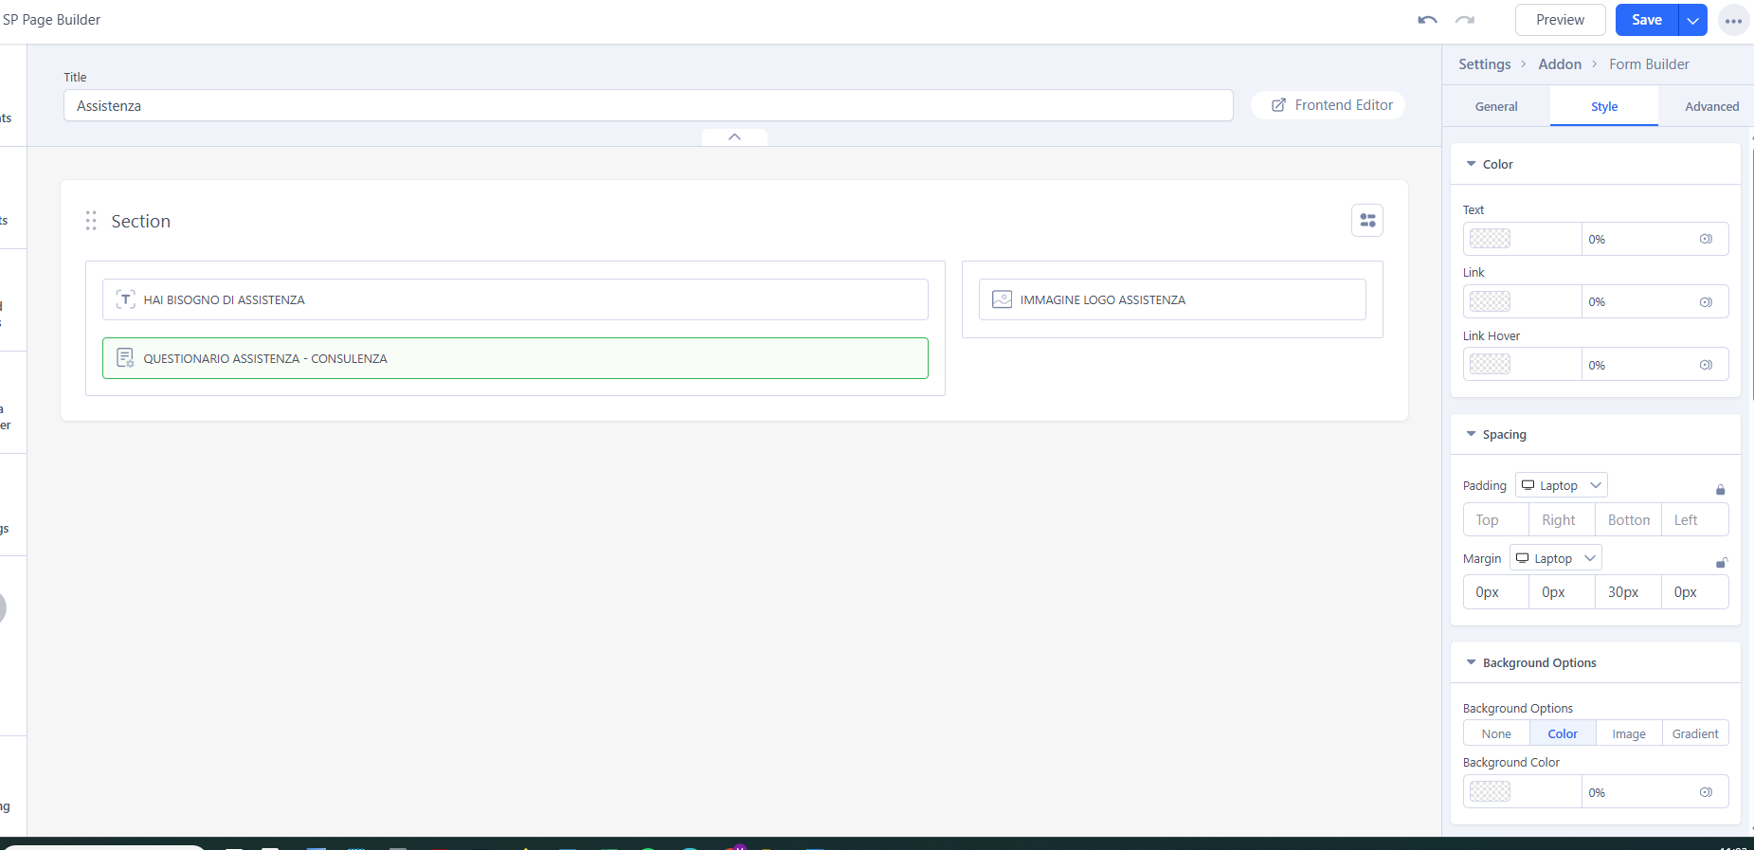Click the Preview button
The height and width of the screenshot is (850, 1754).
[x=1560, y=20]
